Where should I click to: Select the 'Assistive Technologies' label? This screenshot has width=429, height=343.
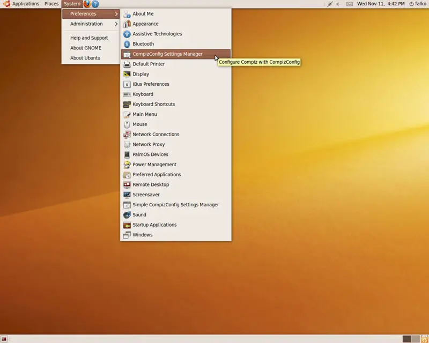pos(157,34)
